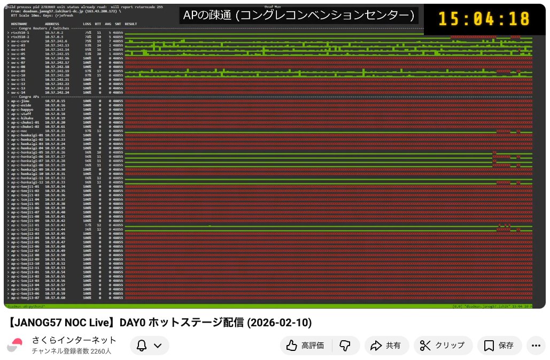Click the ap-c-kikaku hostname
550x360 pixels.
tap(22, 118)
